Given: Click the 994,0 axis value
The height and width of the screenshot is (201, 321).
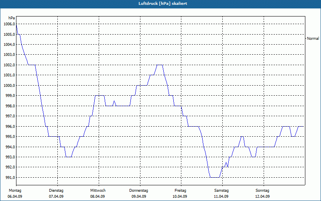Looking at the screenshot, I should tap(10, 147).
